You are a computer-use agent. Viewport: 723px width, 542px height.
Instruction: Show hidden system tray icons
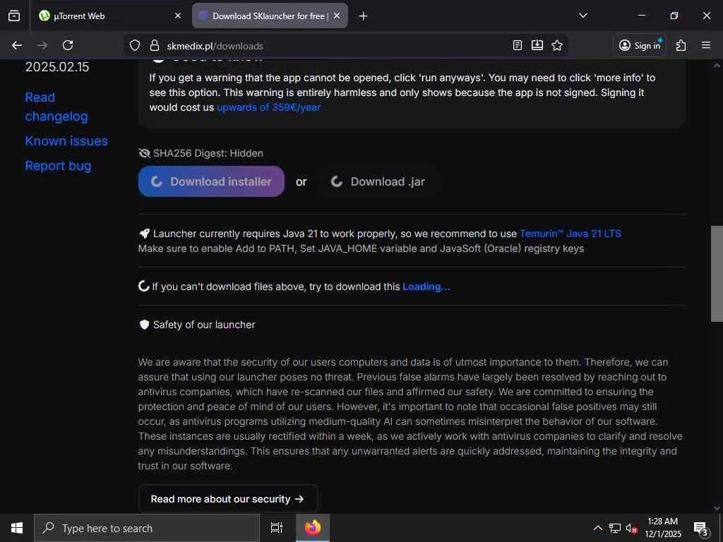point(597,528)
